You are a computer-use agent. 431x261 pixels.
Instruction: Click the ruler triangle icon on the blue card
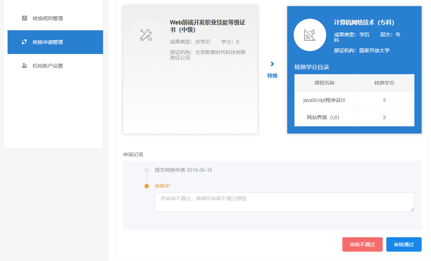310,35
